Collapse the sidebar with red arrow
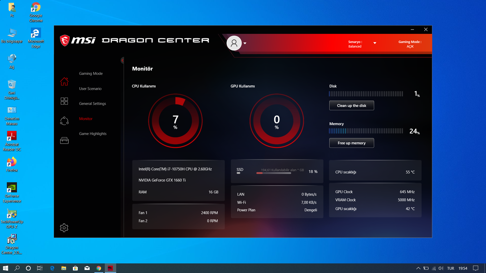This screenshot has width=486, height=273. 123,60
